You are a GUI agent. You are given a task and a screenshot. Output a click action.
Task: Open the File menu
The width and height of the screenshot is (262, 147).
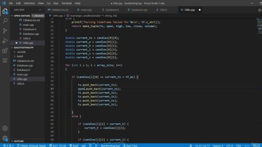point(11,3)
